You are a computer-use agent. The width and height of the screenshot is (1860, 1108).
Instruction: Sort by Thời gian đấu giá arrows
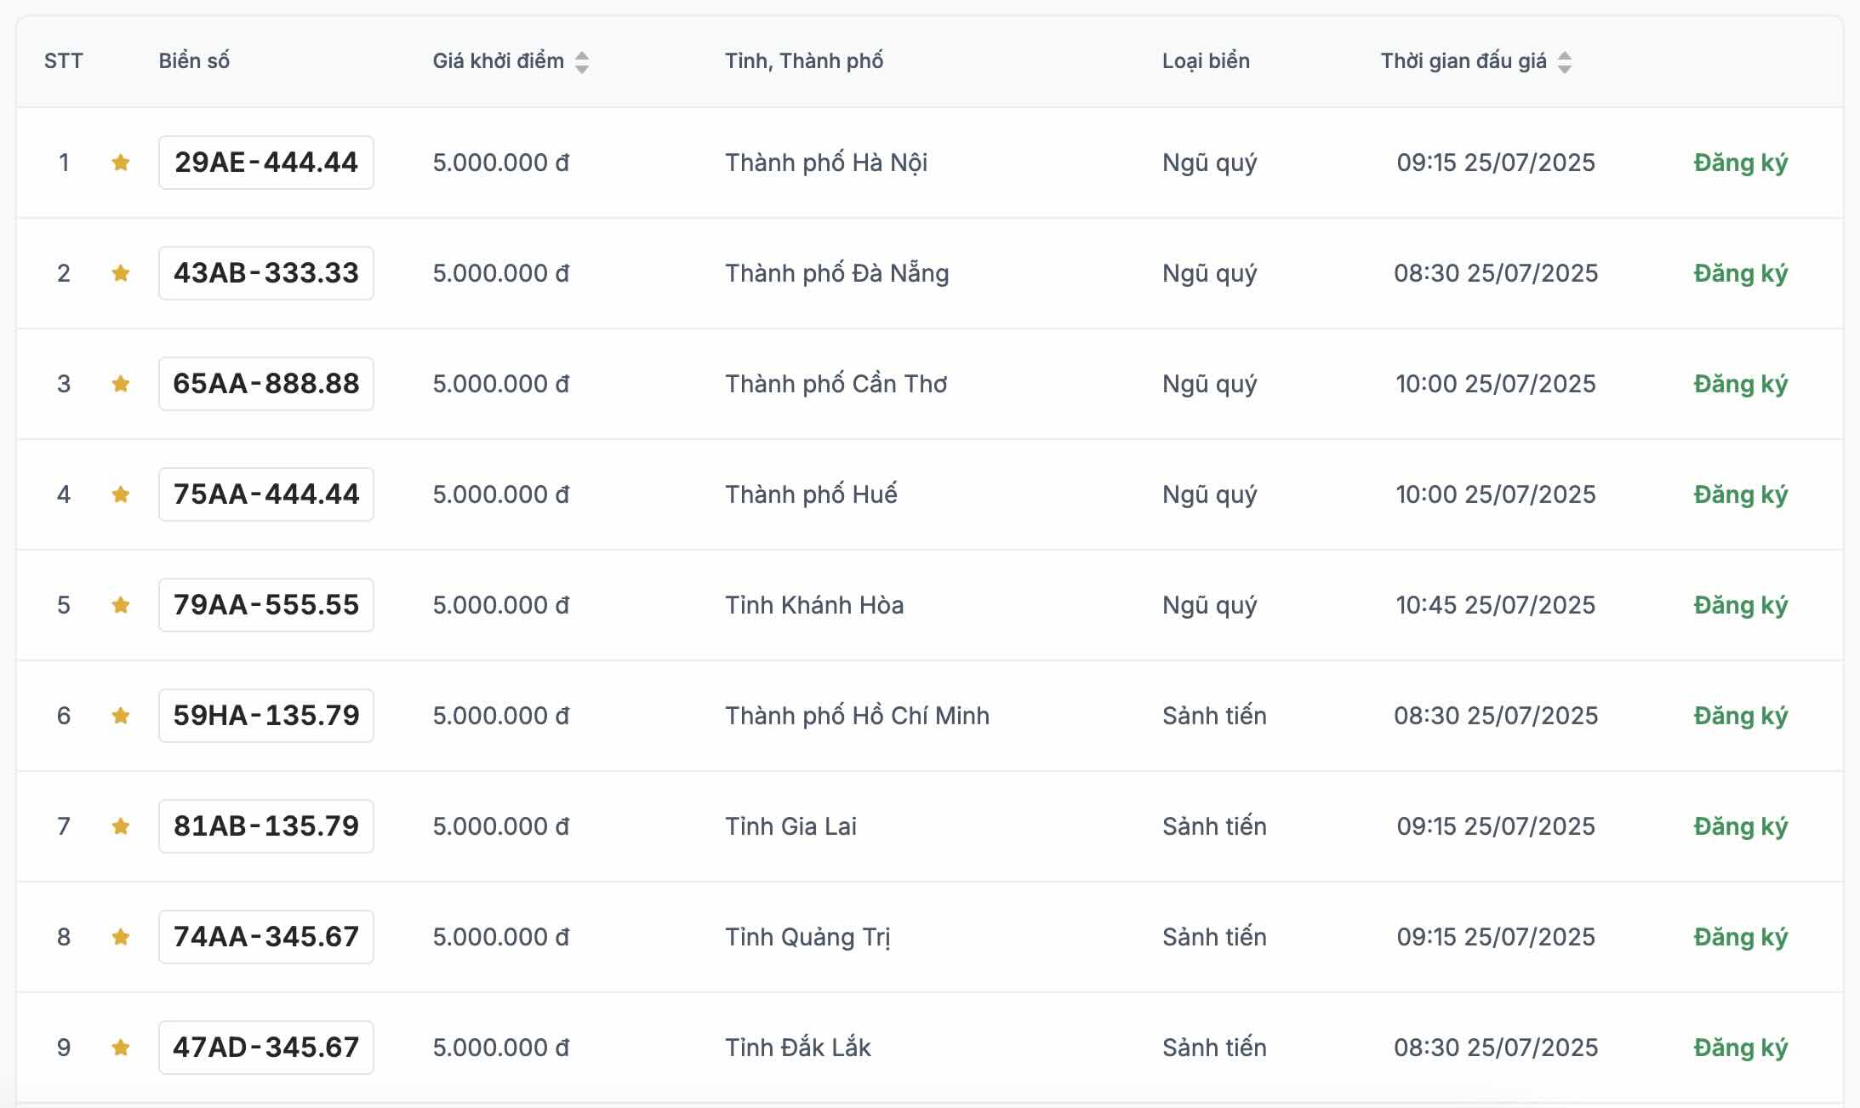[x=1565, y=62]
